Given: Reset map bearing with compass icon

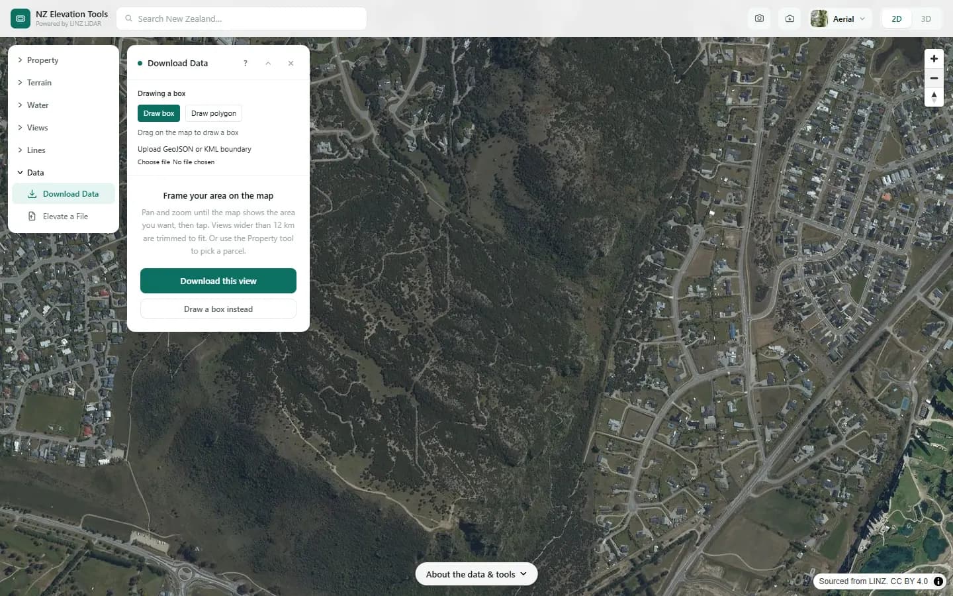Looking at the screenshot, I should pos(934,97).
